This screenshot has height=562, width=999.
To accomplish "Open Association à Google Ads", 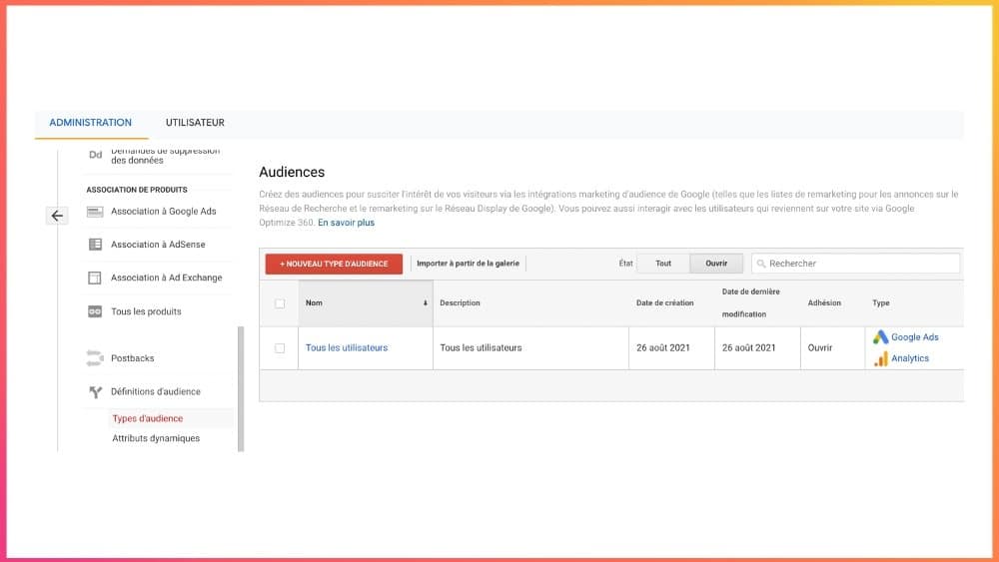I will [164, 212].
